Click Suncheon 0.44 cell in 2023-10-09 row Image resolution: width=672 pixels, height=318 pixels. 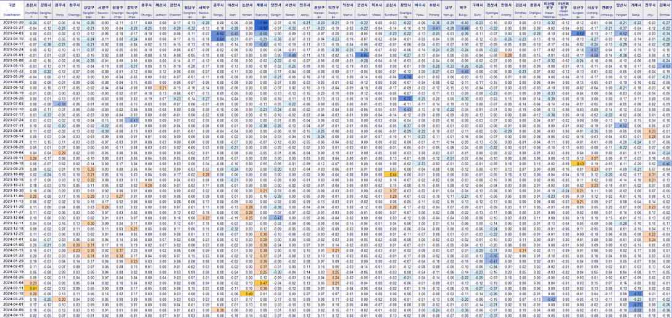pyautogui.click(x=391, y=174)
